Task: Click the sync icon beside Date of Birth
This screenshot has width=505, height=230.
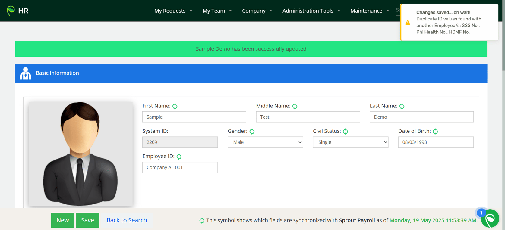Action: click(435, 131)
